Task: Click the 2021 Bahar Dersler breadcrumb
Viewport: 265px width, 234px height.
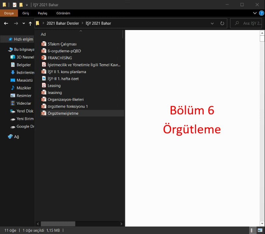Action: pyautogui.click(x=63, y=23)
